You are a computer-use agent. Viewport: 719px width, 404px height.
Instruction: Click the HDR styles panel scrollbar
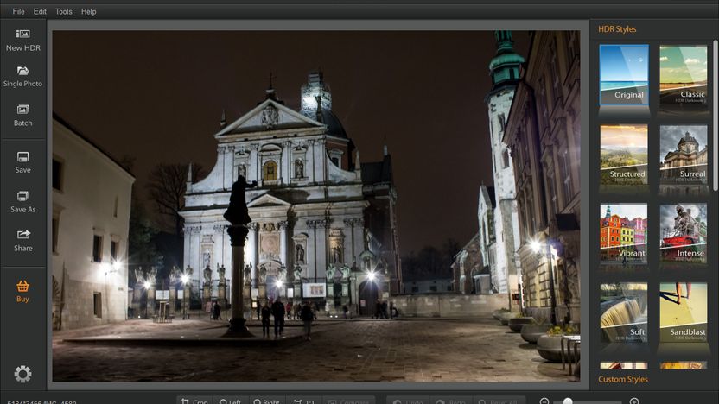tap(716, 115)
